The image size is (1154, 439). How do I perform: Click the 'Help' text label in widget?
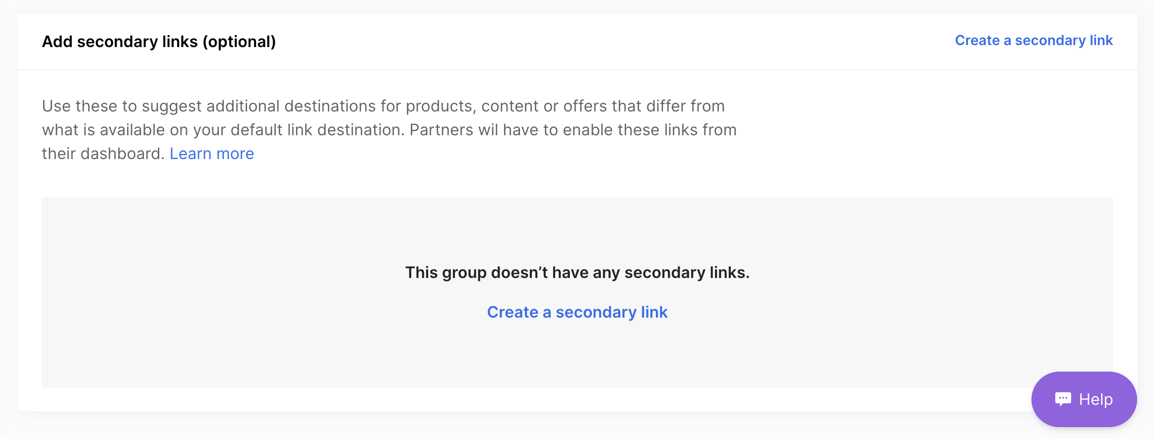click(x=1096, y=399)
